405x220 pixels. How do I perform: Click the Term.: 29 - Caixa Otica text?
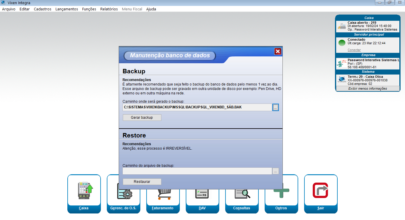[365, 77]
